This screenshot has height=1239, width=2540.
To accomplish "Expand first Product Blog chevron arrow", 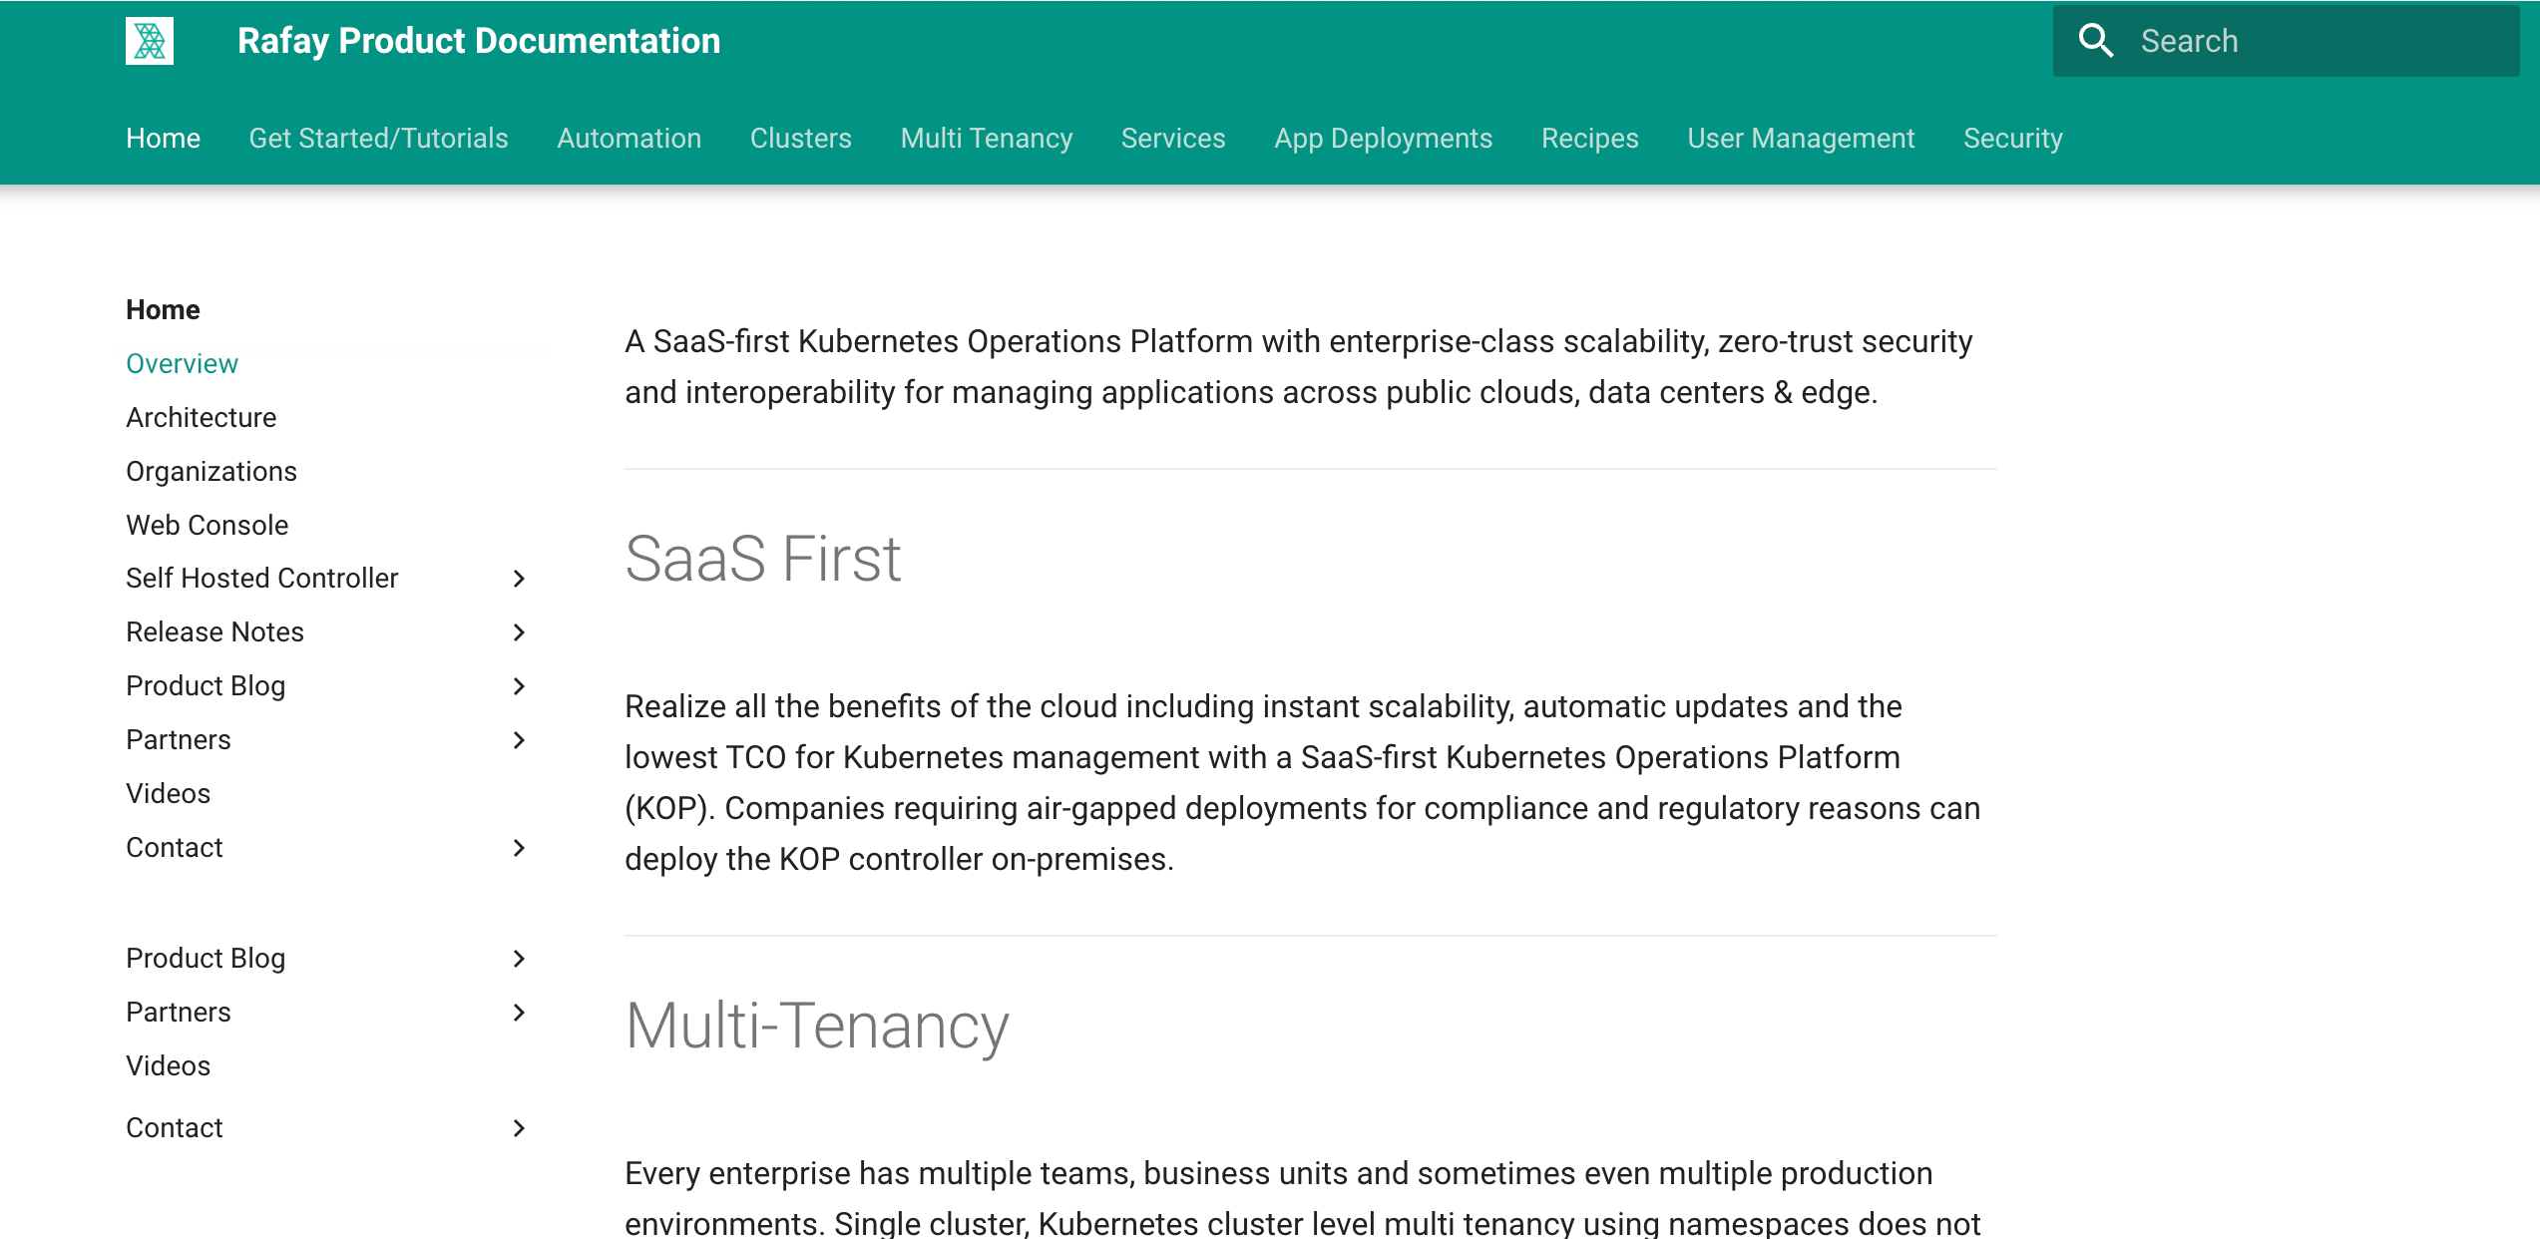I will pyautogui.click(x=519, y=686).
